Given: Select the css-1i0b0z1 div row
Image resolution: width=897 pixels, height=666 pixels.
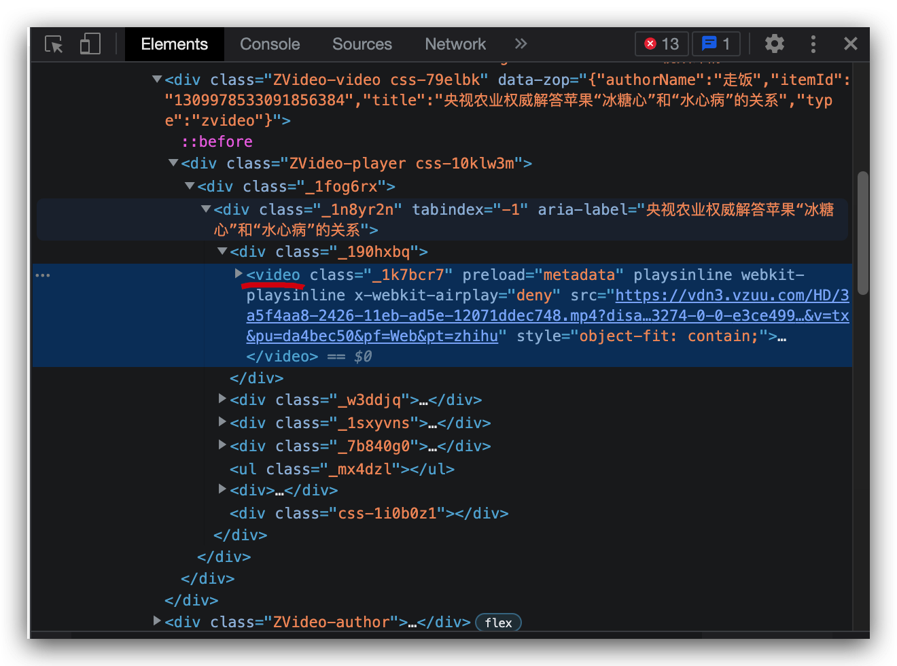Looking at the screenshot, I should (369, 513).
